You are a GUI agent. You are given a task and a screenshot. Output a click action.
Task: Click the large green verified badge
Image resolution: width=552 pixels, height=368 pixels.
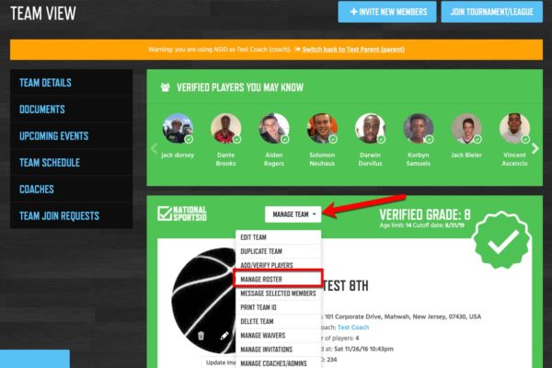[502, 240]
